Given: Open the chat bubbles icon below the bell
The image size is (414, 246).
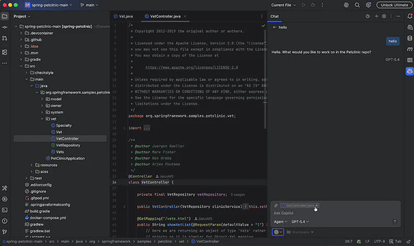Looking at the screenshot, I should [x=409, y=27].
